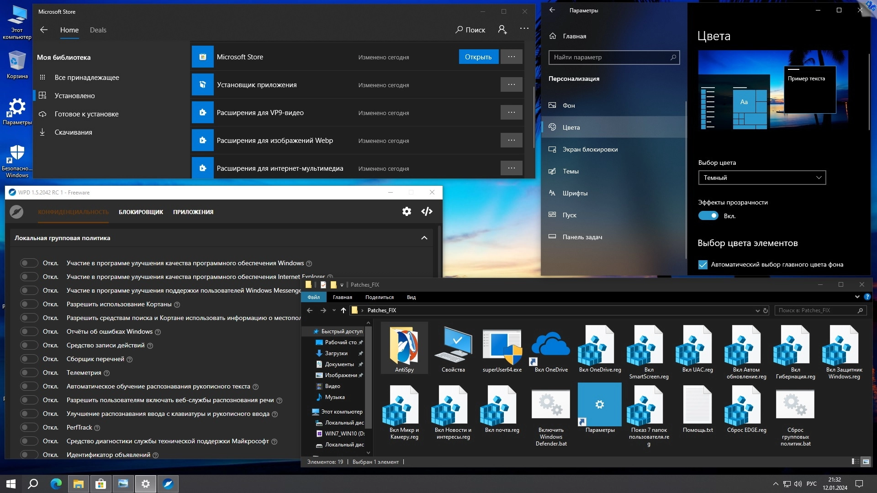Click WPD code brackets icon
This screenshot has height=493, width=877.
pyautogui.click(x=427, y=211)
